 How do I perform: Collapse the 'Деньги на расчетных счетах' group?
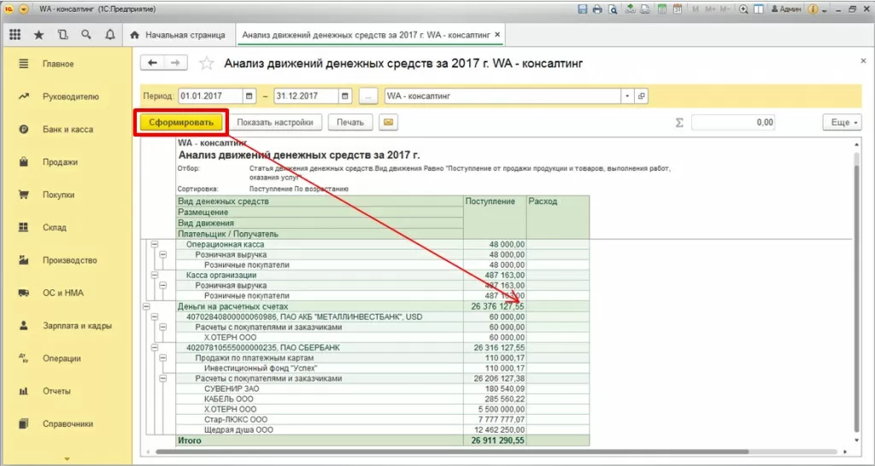[147, 306]
